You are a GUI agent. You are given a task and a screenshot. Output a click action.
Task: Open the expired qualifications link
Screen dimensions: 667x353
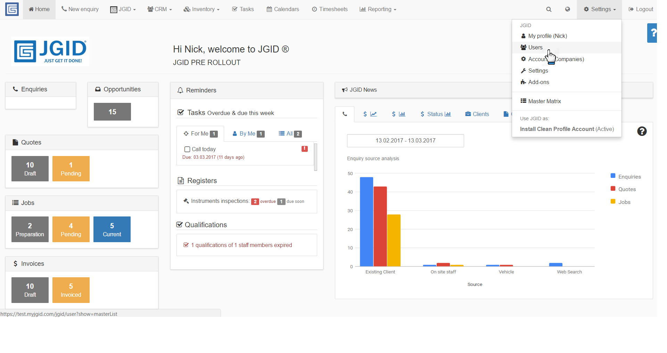pos(241,245)
